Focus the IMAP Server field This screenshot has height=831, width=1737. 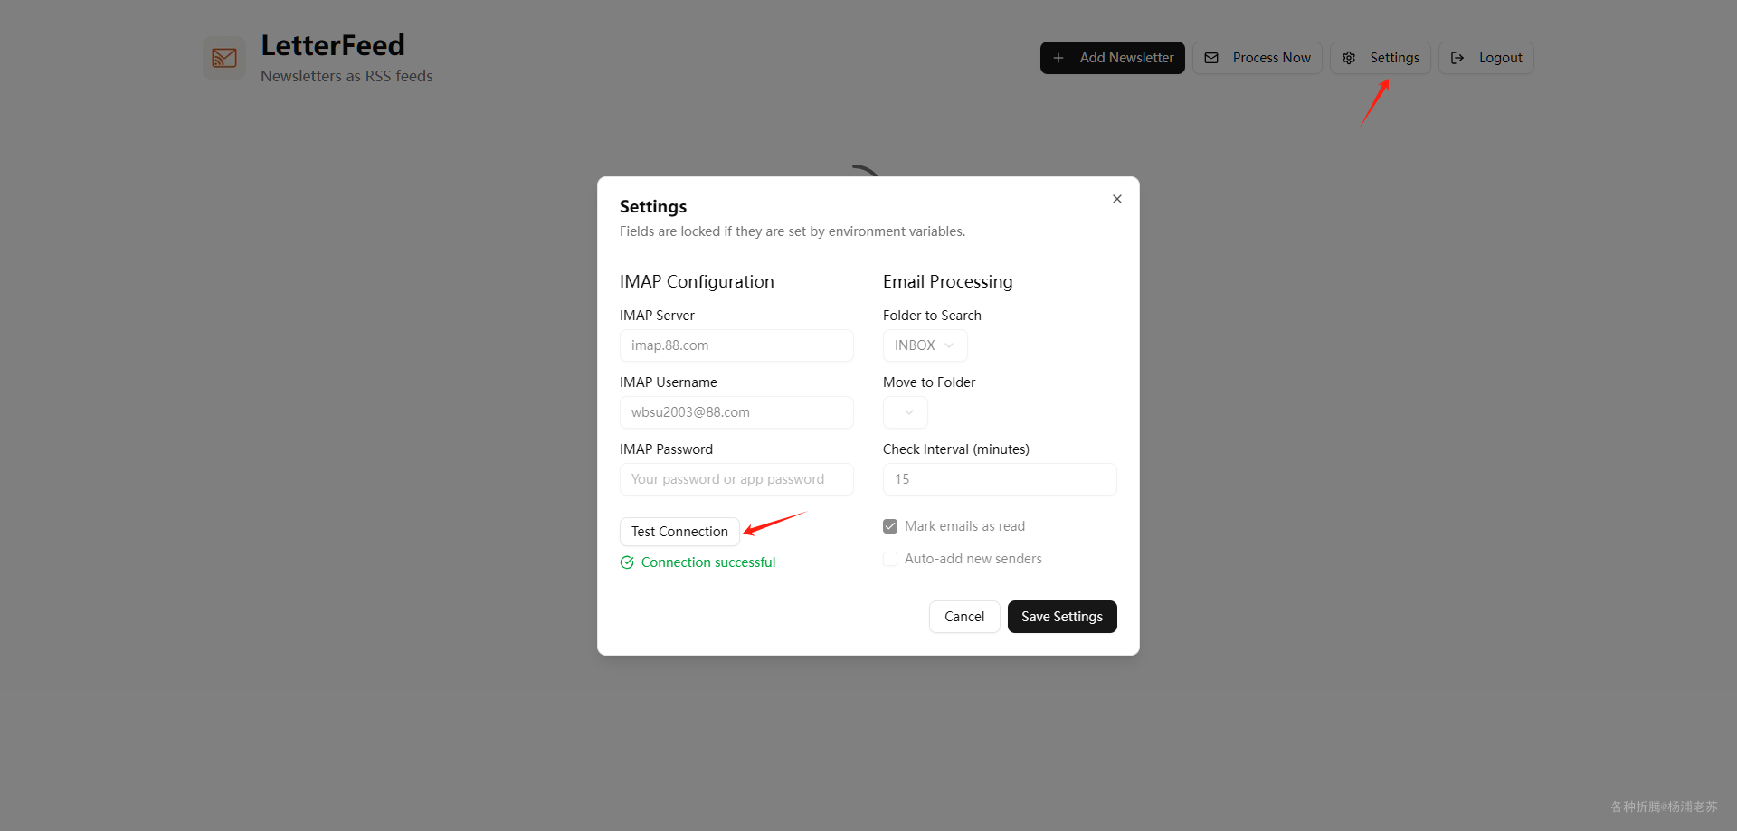click(x=736, y=345)
